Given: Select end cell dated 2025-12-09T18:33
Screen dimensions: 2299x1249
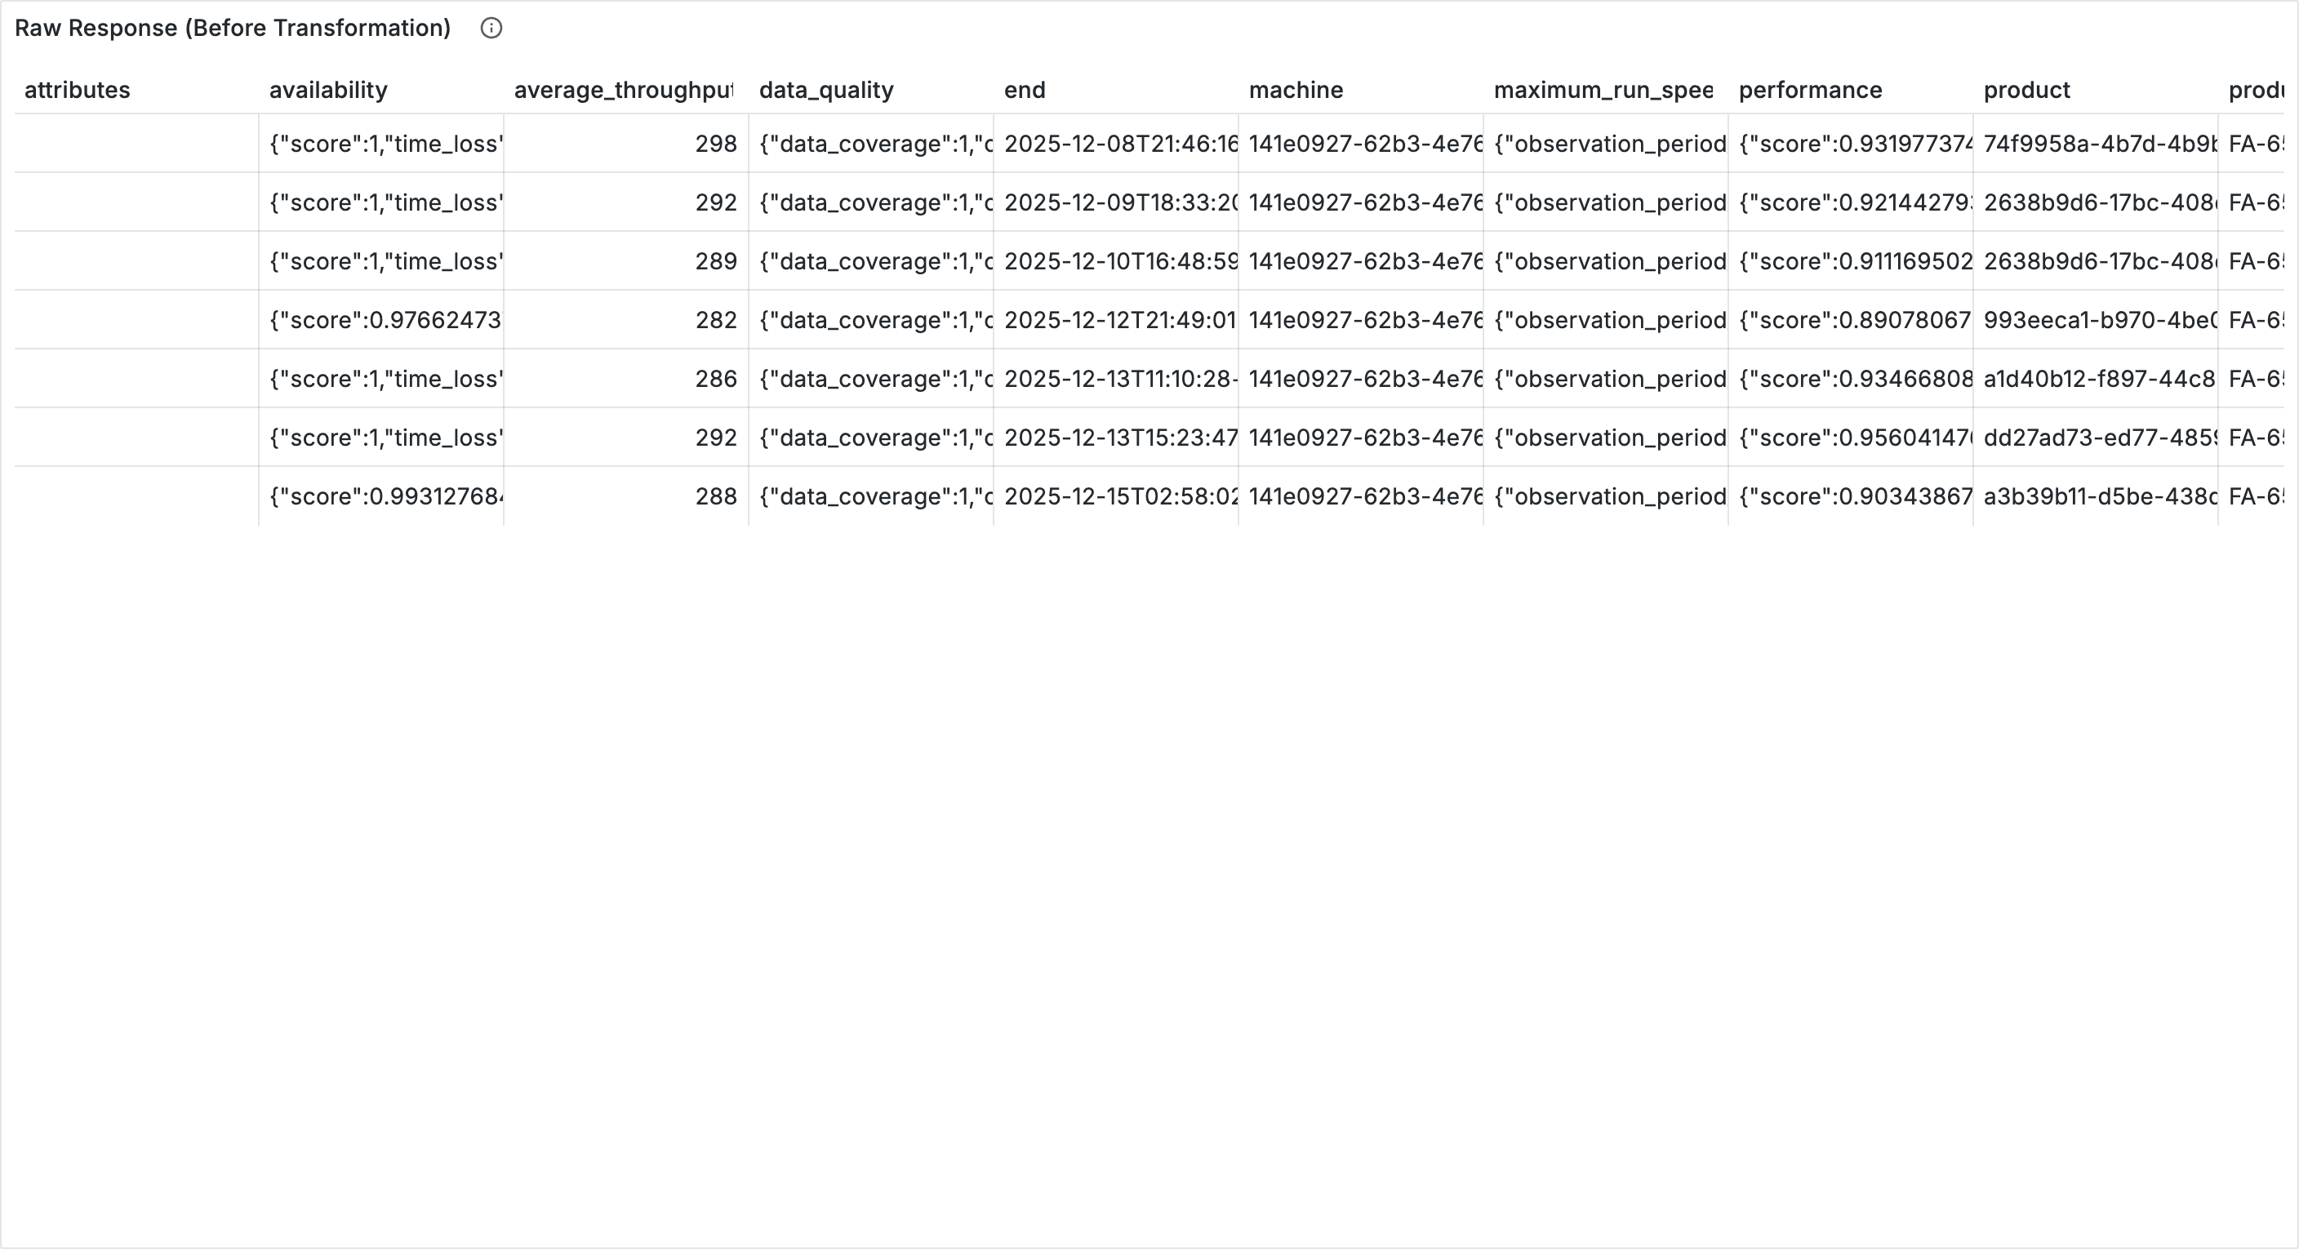Looking at the screenshot, I should tap(1120, 202).
